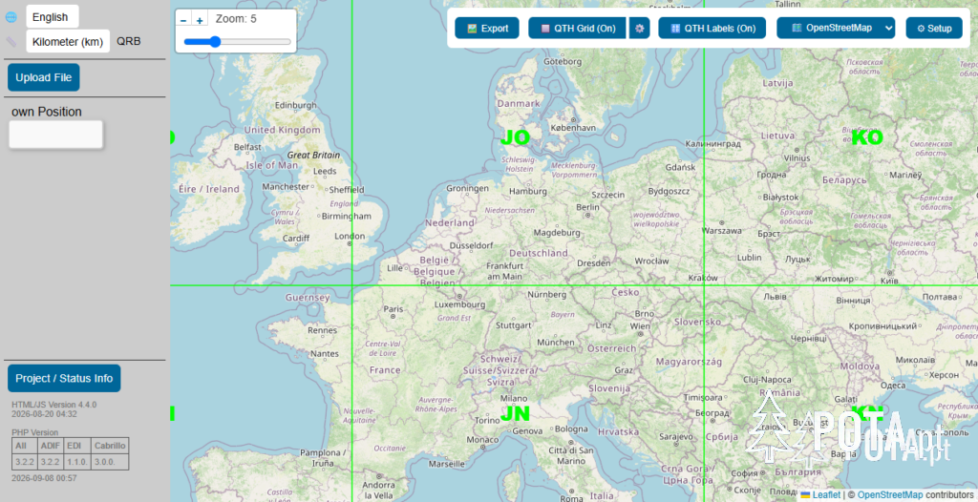Zoom in with the plus button
Viewport: 978px width, 502px height.
[x=200, y=20]
